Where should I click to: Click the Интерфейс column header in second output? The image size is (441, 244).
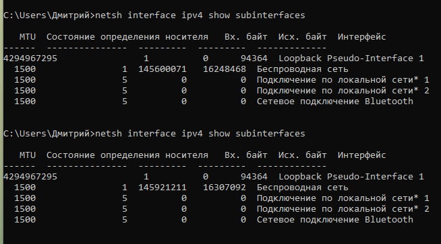click(x=361, y=155)
